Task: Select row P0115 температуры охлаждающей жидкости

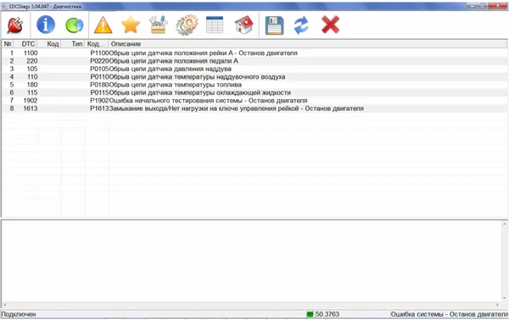Action: pyautogui.click(x=255, y=92)
